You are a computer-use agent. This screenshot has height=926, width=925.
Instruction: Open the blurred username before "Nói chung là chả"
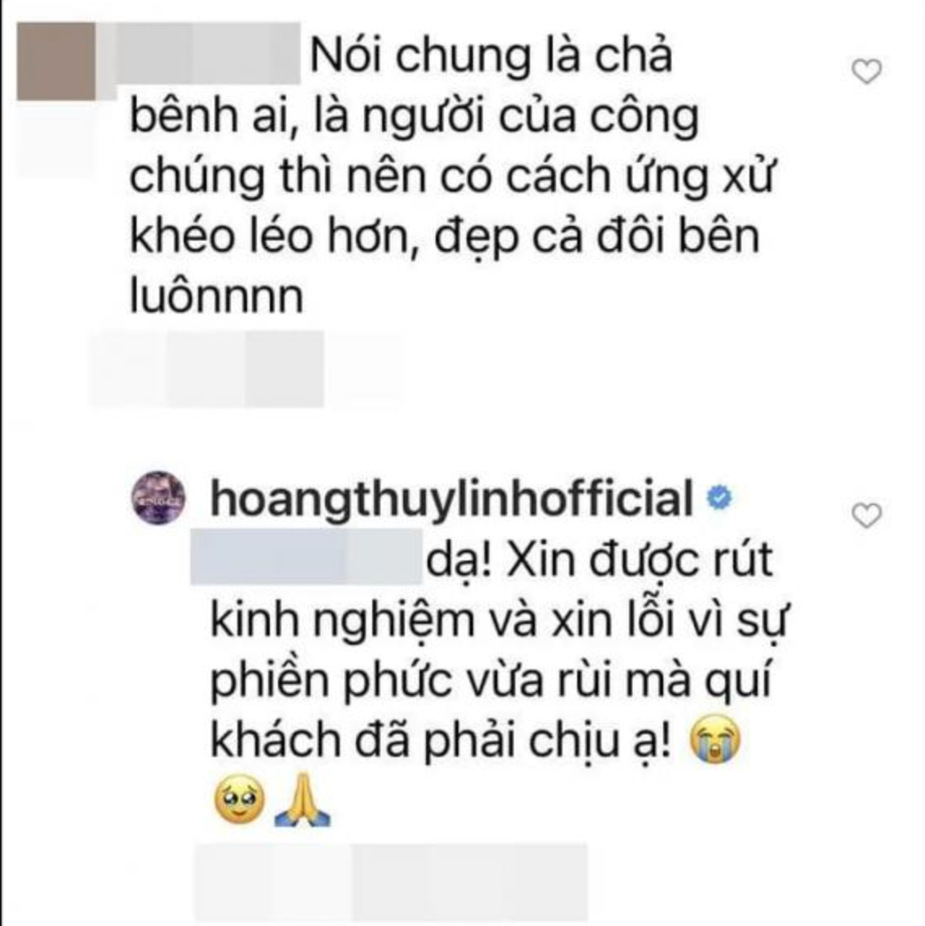(208, 53)
